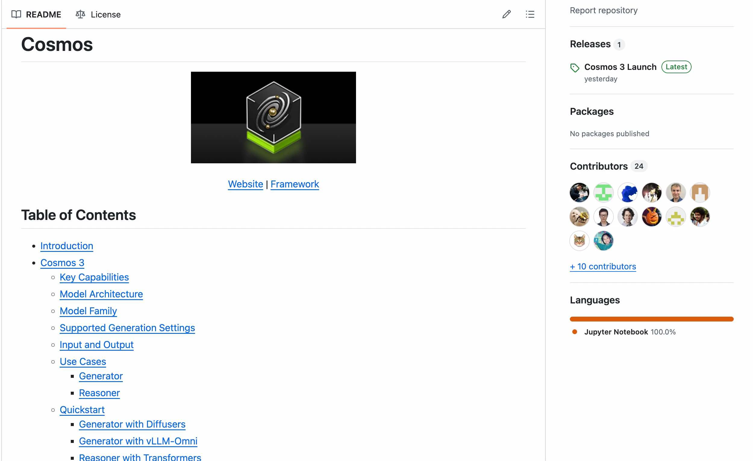Open the Cosmos 3 Launch release
753x461 pixels.
coord(620,67)
